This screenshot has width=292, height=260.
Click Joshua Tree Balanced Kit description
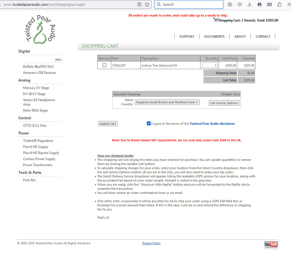click(x=159, y=66)
